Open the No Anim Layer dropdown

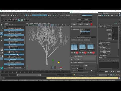point(92,75)
